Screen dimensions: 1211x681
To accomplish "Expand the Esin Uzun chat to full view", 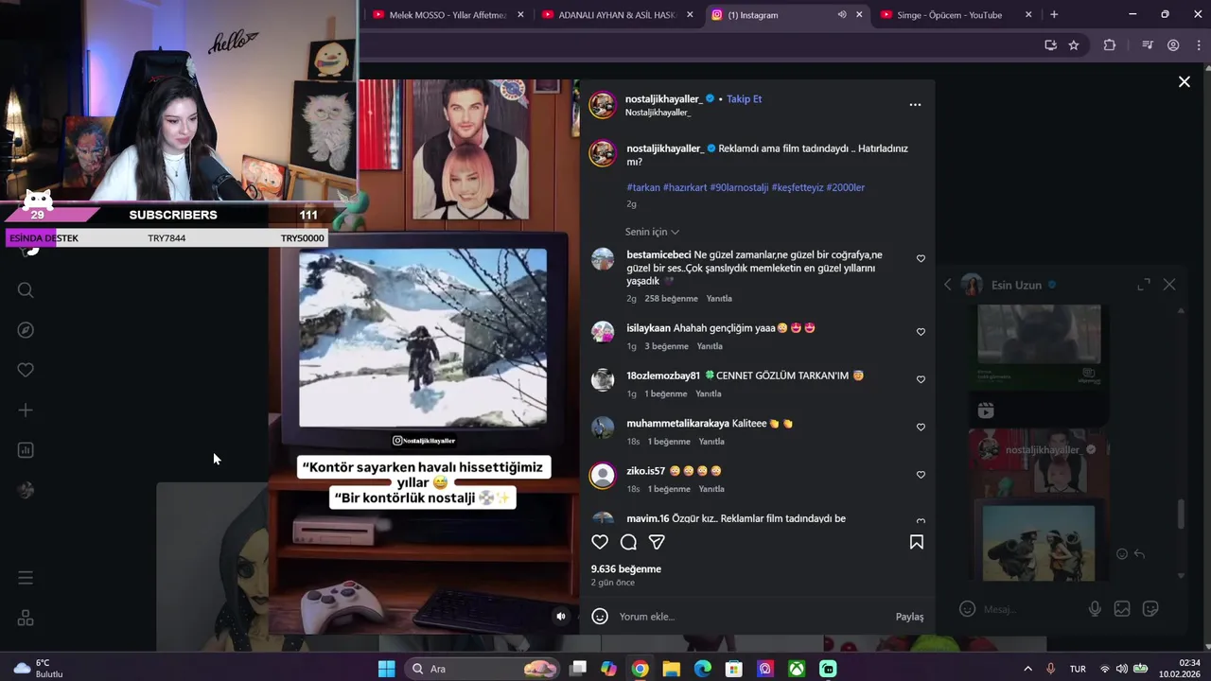I will pyautogui.click(x=1144, y=285).
